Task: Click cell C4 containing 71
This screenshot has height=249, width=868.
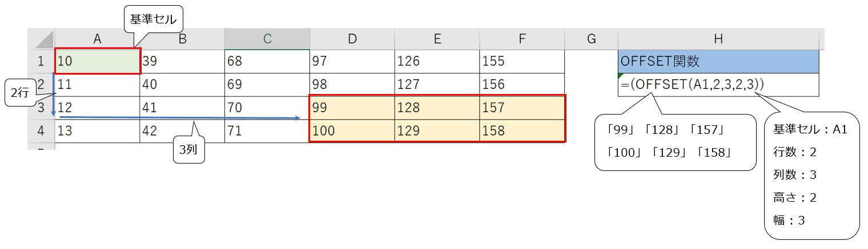Action: (267, 131)
